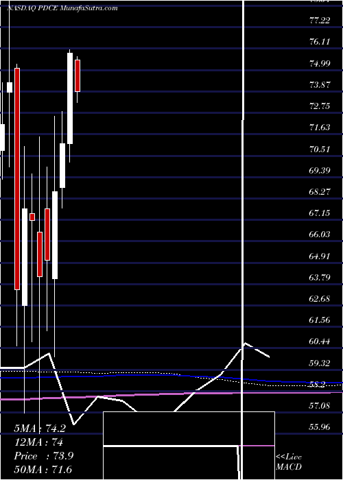This screenshot has width=343, height=480.
Task: Click the 57.08 price axis label
Action: coord(320,406)
